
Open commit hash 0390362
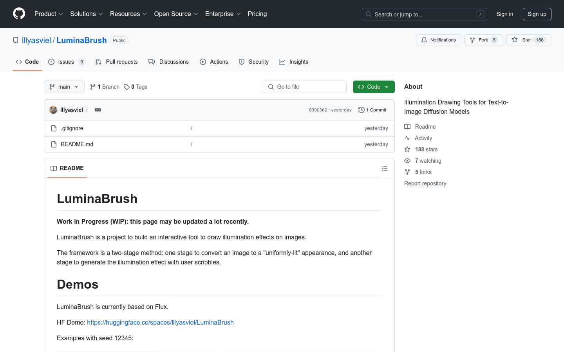coord(318,110)
